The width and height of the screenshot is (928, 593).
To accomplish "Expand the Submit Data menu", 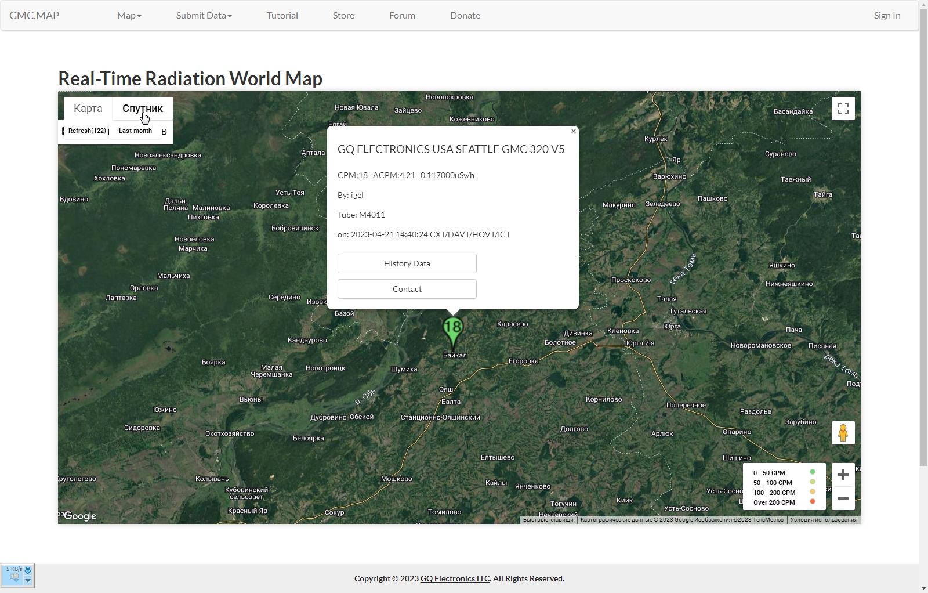I will [204, 16].
